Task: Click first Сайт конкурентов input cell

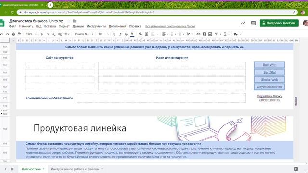Action: tap(59, 65)
